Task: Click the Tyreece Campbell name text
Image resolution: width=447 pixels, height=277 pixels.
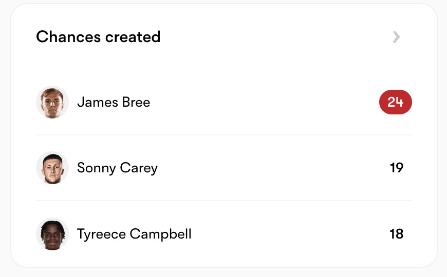Action: click(x=134, y=234)
